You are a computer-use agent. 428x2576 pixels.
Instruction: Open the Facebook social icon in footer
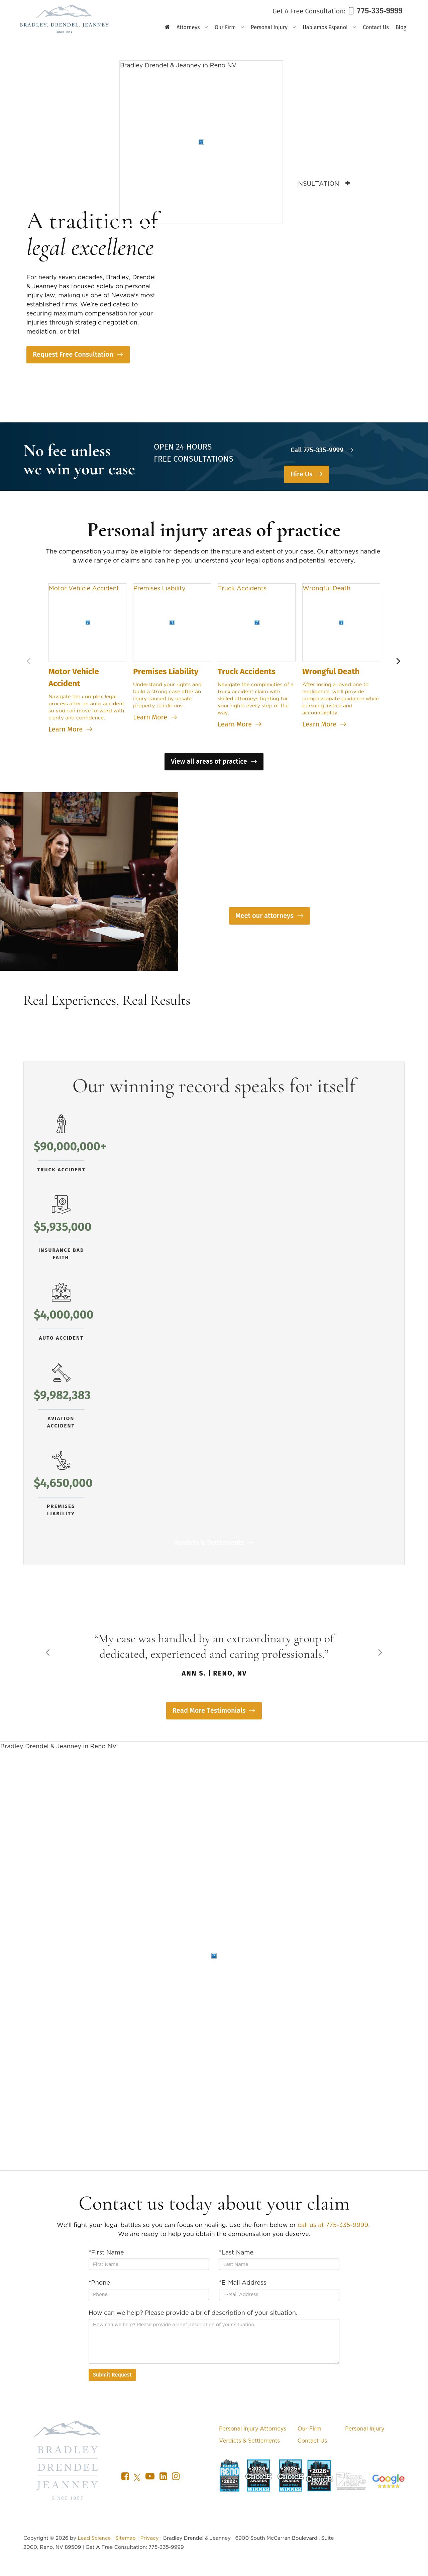pos(125,2476)
